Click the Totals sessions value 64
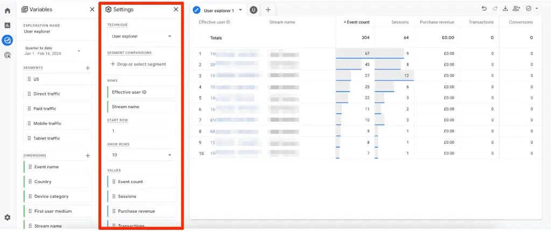This screenshot has width=551, height=231. click(x=406, y=38)
